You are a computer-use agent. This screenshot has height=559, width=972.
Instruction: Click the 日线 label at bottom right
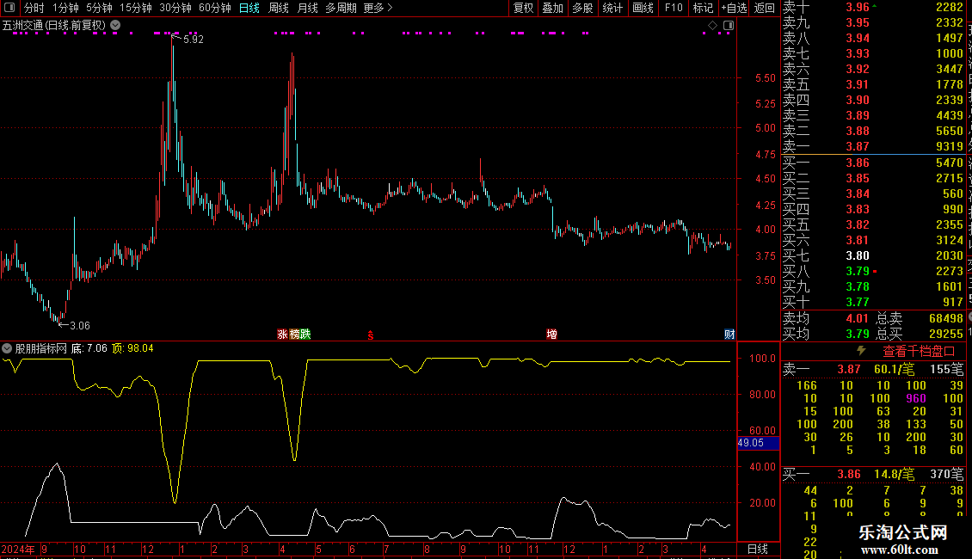coord(758,549)
